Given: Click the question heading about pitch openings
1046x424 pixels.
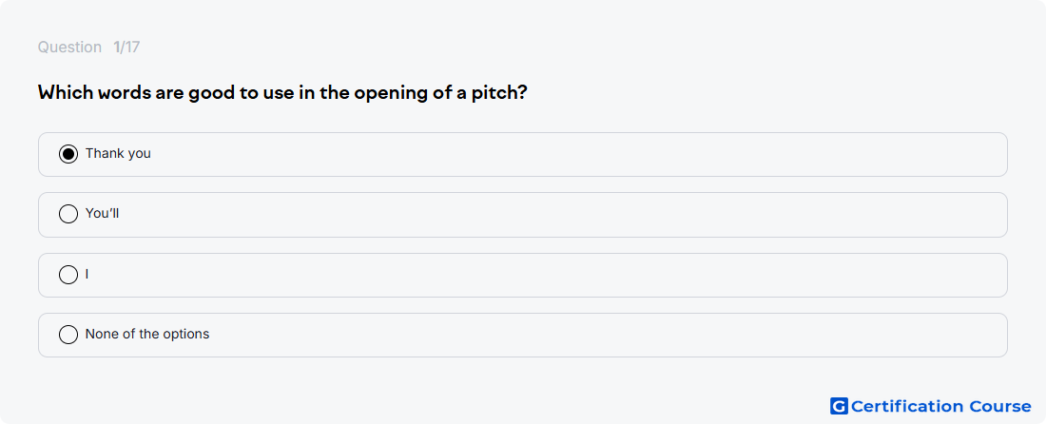Looking at the screenshot, I should pyautogui.click(x=282, y=92).
